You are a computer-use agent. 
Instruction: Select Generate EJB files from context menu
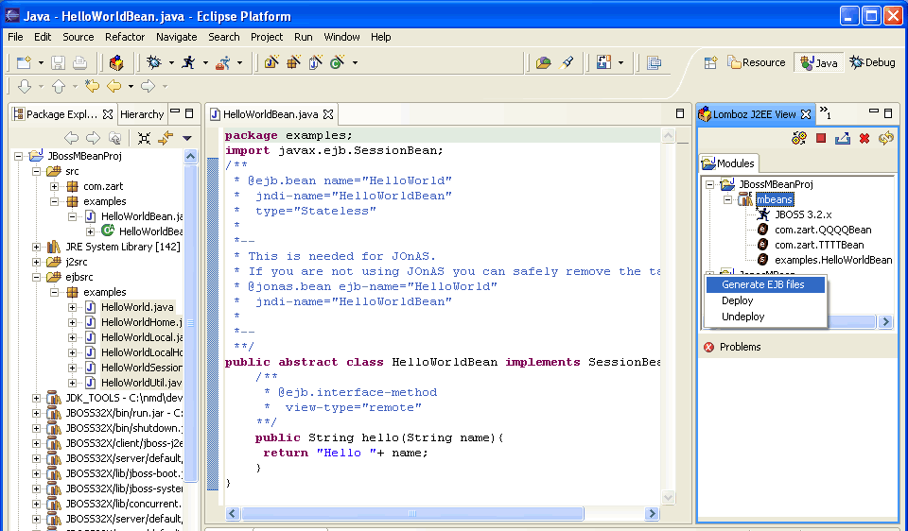click(x=765, y=284)
